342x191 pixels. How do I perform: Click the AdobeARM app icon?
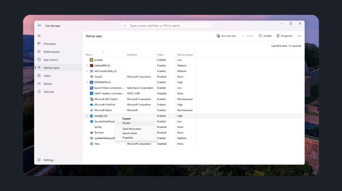(x=92, y=66)
